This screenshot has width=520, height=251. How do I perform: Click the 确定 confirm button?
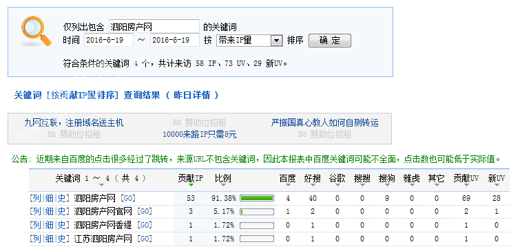[x=330, y=41]
